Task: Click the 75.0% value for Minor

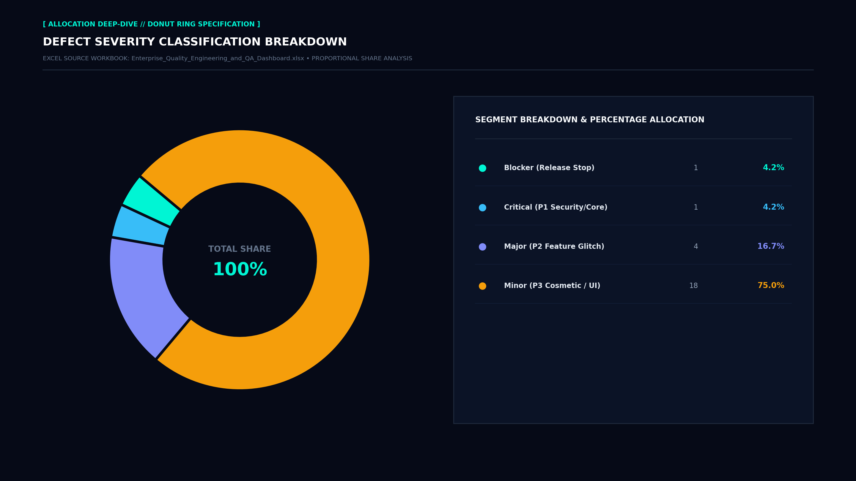Action: pyautogui.click(x=771, y=285)
